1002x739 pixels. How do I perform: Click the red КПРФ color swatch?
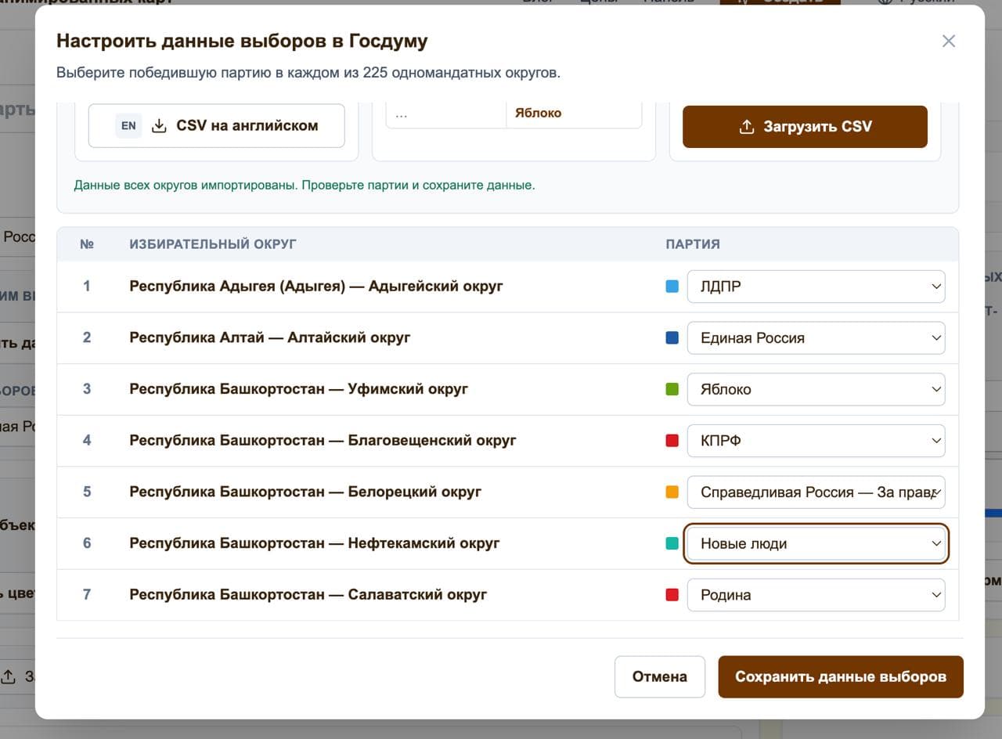click(672, 441)
